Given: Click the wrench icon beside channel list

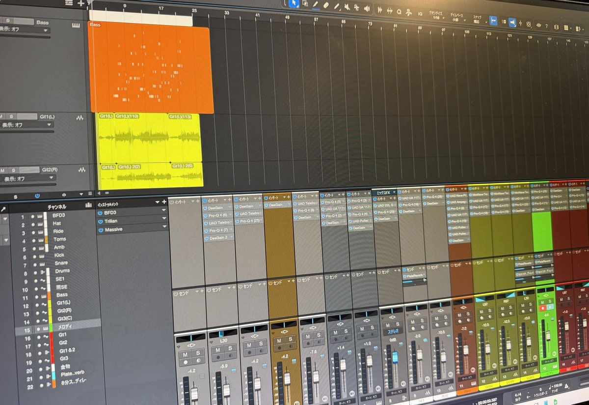Looking at the screenshot, I should tap(3, 209).
